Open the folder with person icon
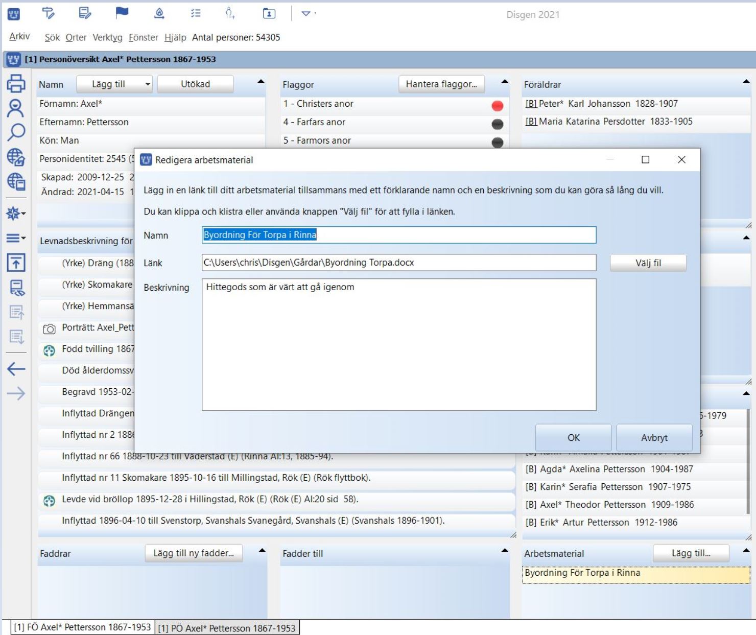Screen dimensions: 756x635 [x=269, y=14]
